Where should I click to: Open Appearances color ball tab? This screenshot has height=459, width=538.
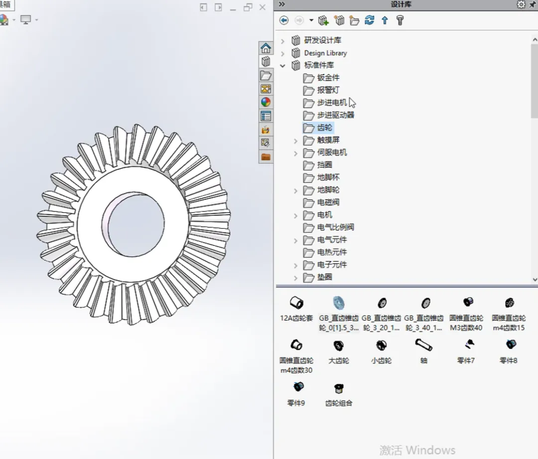coord(266,102)
